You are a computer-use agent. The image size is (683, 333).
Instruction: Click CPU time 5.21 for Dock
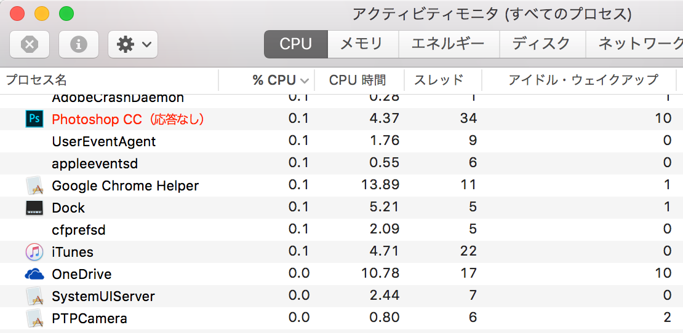(384, 207)
